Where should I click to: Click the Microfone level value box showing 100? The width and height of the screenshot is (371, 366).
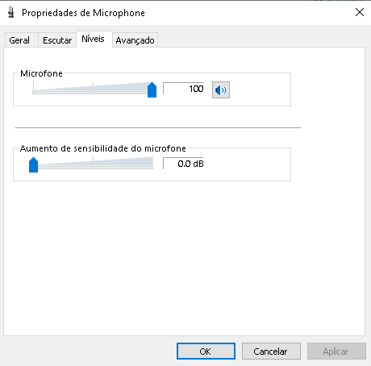click(183, 89)
